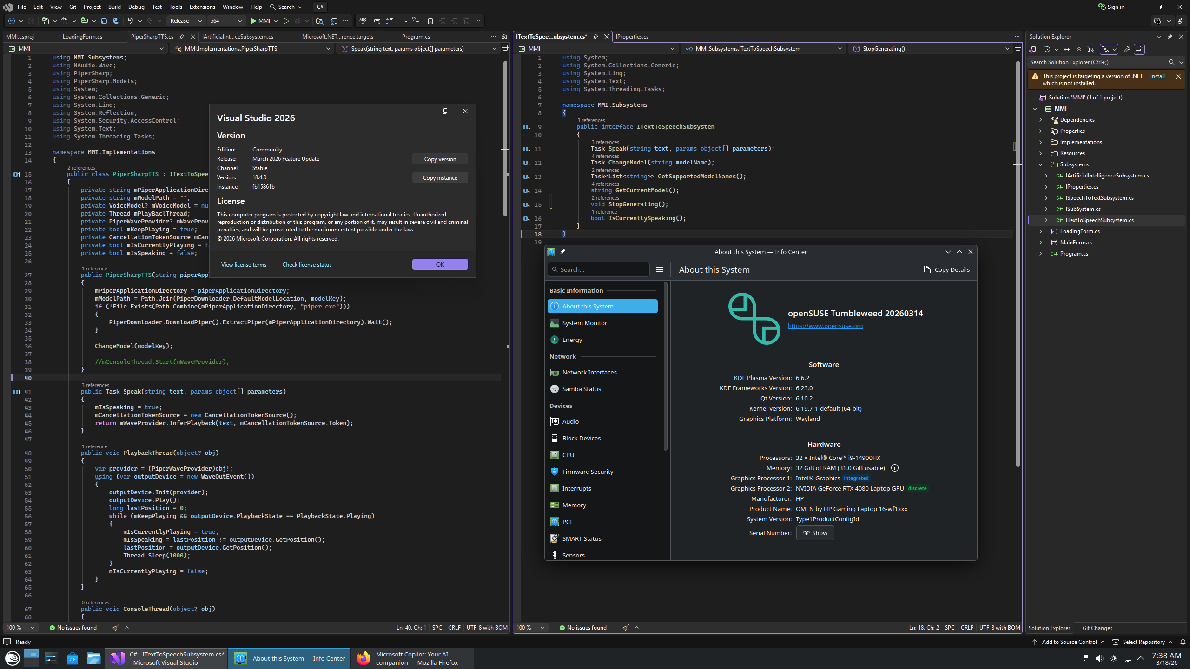The image size is (1190, 669).
Task: Click Sync with Active Document arrows icon
Action: (x=1067, y=49)
